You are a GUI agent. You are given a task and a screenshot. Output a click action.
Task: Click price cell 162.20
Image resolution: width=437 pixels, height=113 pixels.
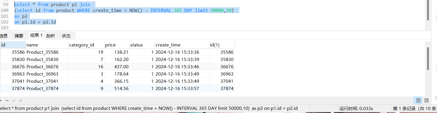(117, 59)
